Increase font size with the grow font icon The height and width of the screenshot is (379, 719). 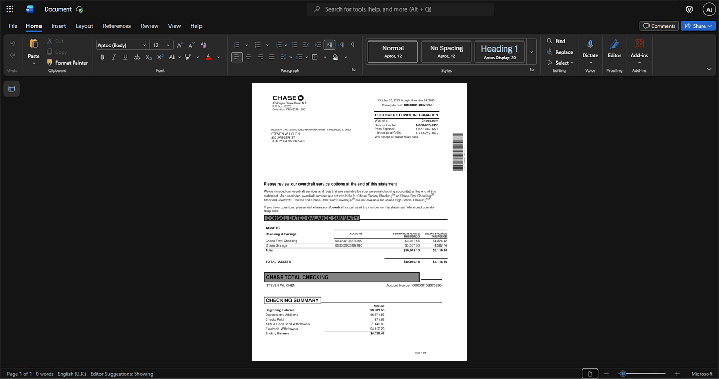(x=180, y=45)
